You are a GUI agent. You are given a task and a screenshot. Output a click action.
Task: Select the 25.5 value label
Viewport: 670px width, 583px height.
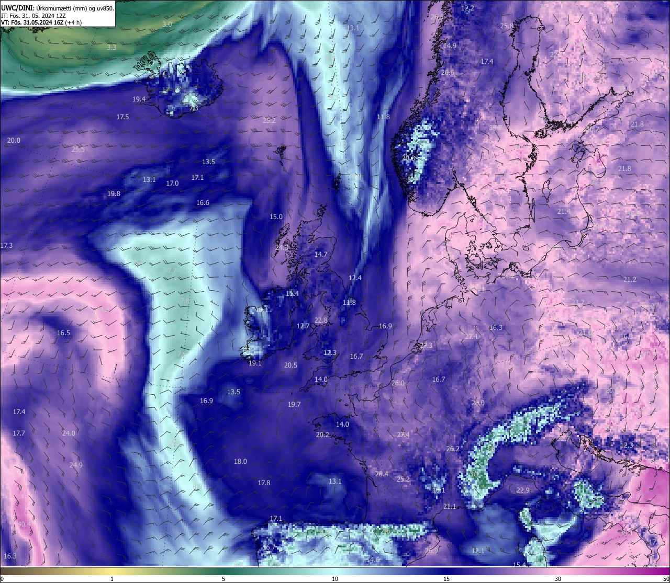point(78,149)
